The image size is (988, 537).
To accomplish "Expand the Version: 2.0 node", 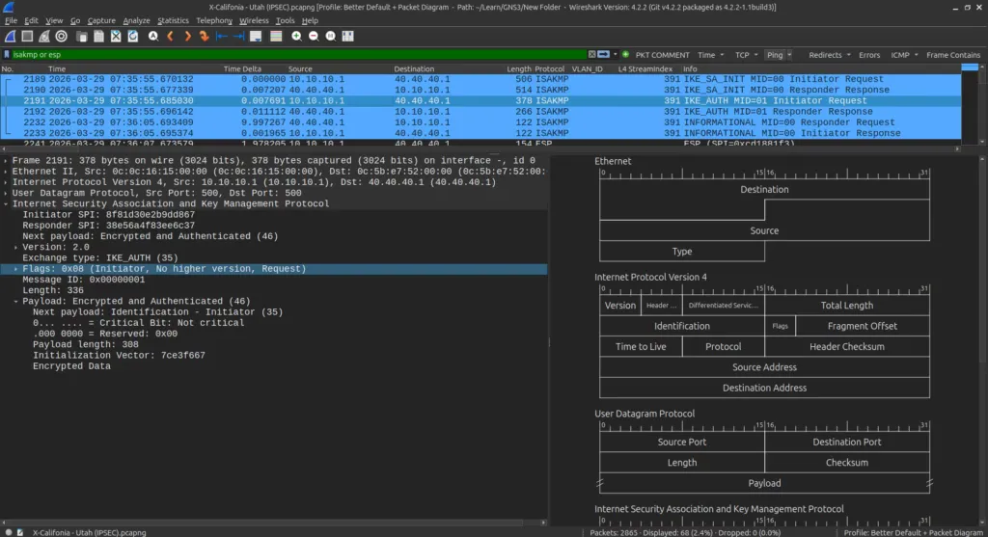I will coord(15,248).
